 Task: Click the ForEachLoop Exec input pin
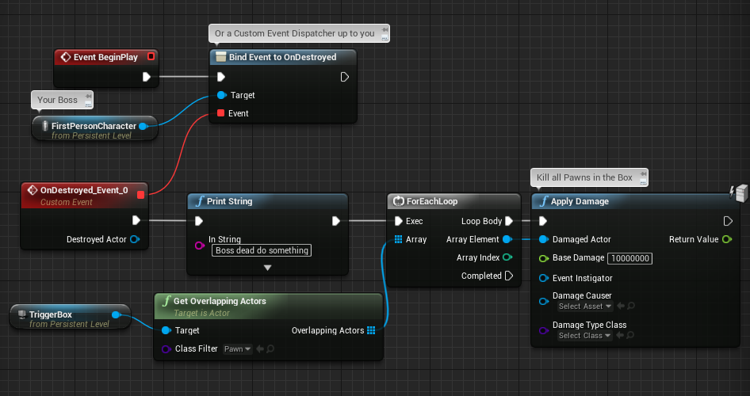pos(399,221)
